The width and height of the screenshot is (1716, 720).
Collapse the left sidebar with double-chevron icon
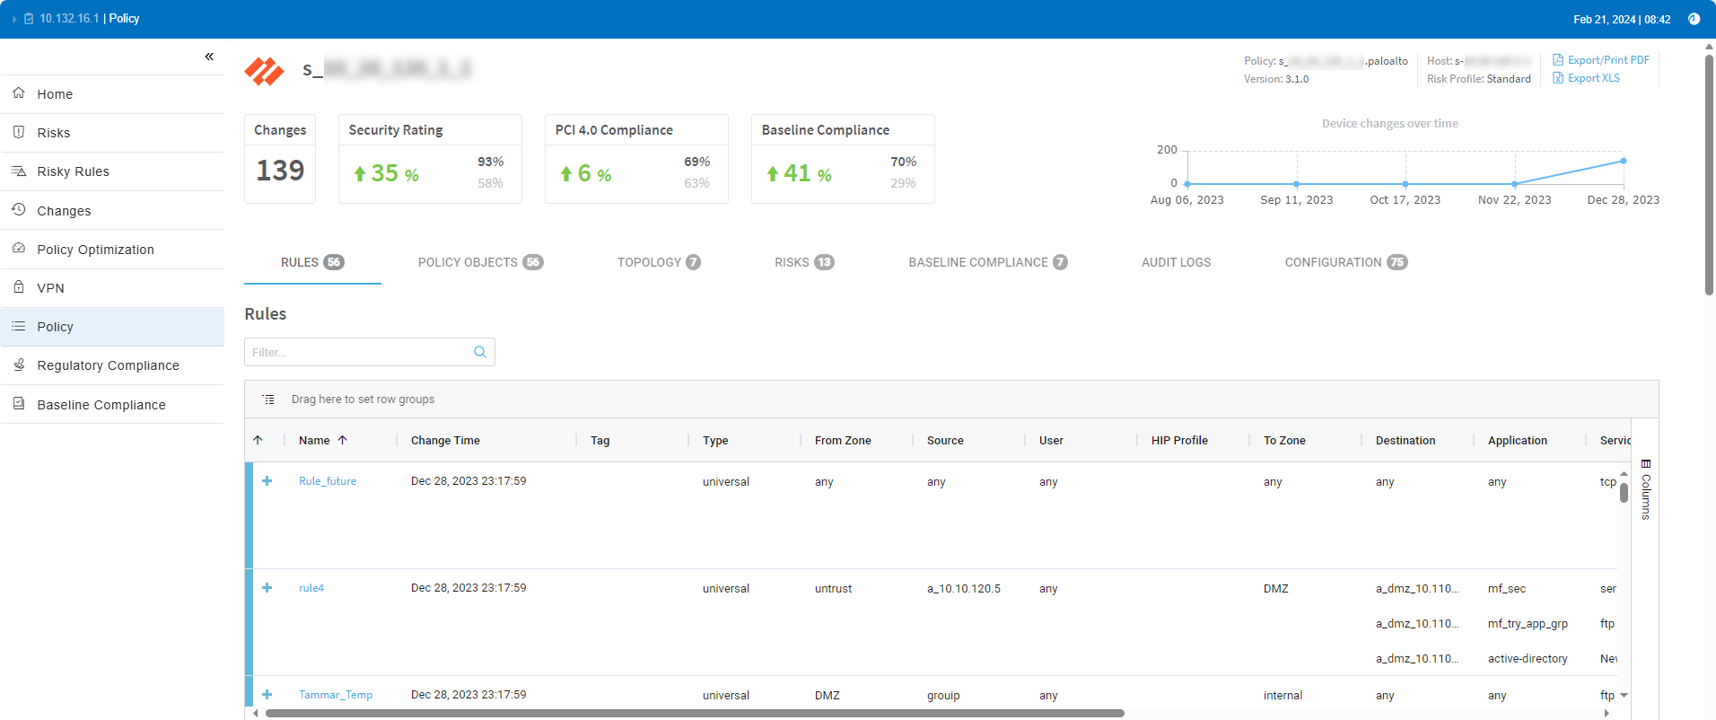pos(209,57)
